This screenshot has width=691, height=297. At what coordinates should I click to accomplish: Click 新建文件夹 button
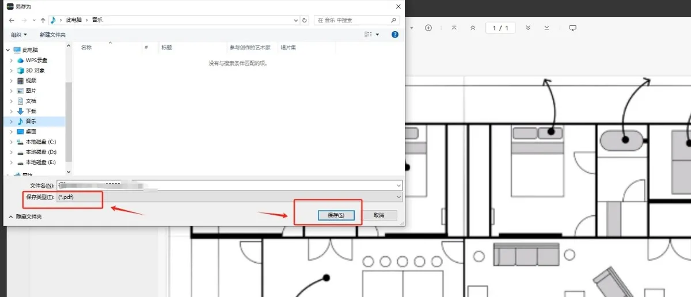pyautogui.click(x=52, y=35)
